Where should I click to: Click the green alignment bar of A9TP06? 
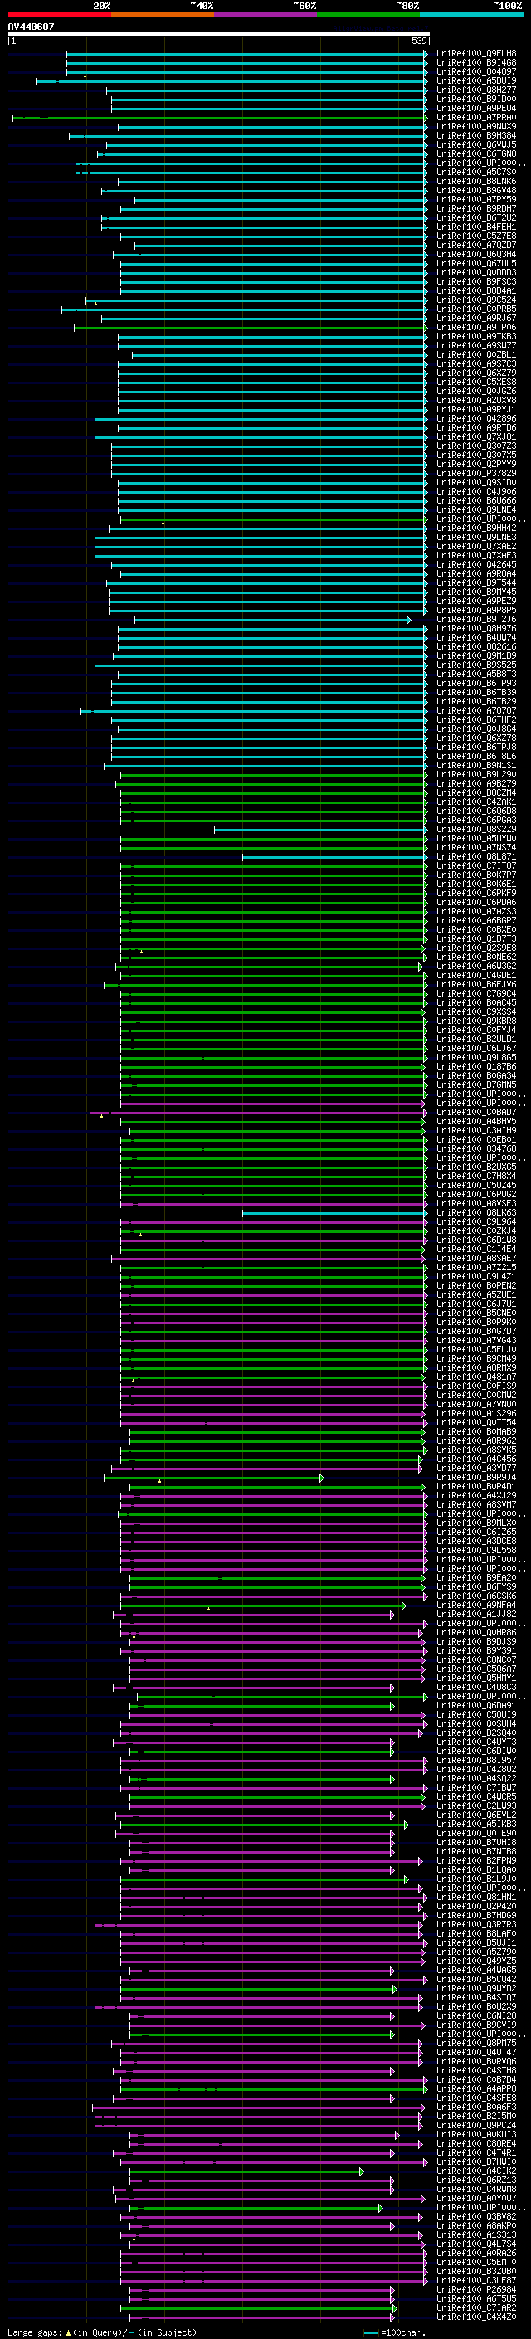point(251,328)
